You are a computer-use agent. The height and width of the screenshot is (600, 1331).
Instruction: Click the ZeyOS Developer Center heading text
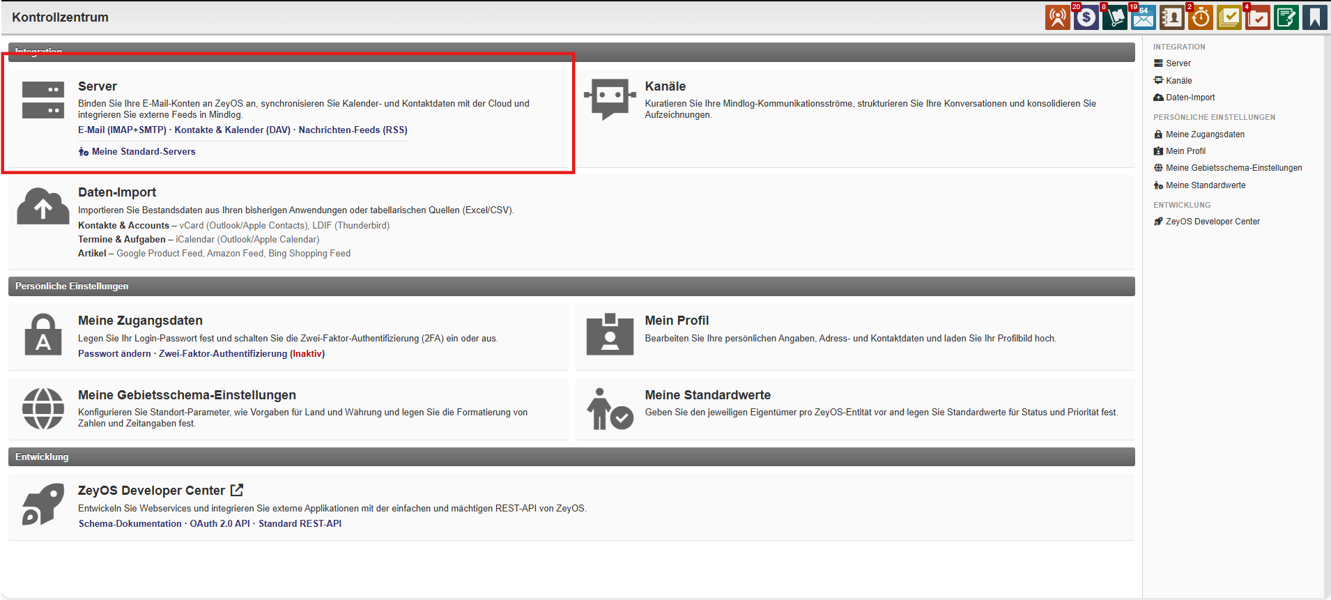tap(151, 491)
